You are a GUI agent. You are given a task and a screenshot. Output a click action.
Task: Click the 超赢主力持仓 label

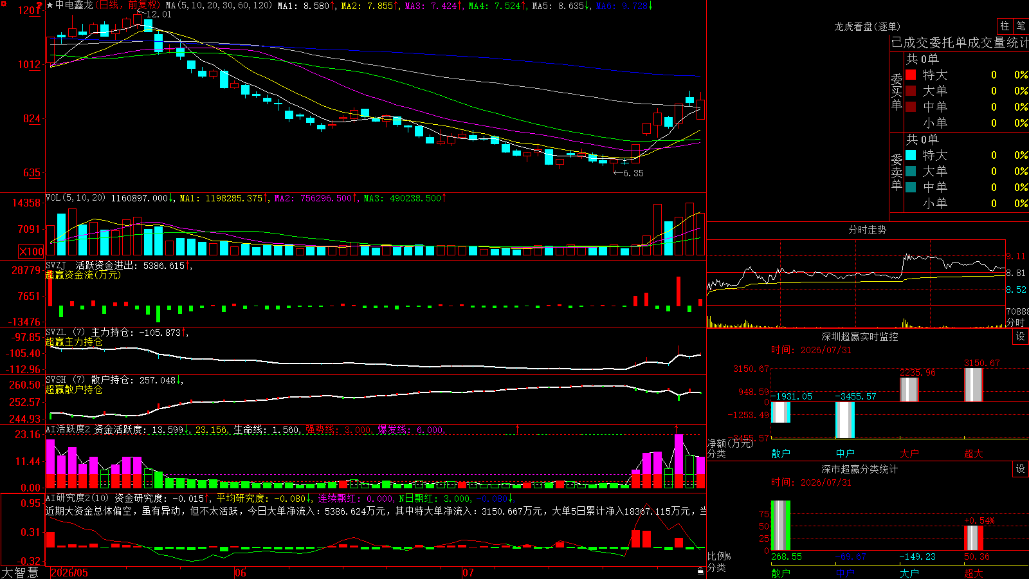74,342
